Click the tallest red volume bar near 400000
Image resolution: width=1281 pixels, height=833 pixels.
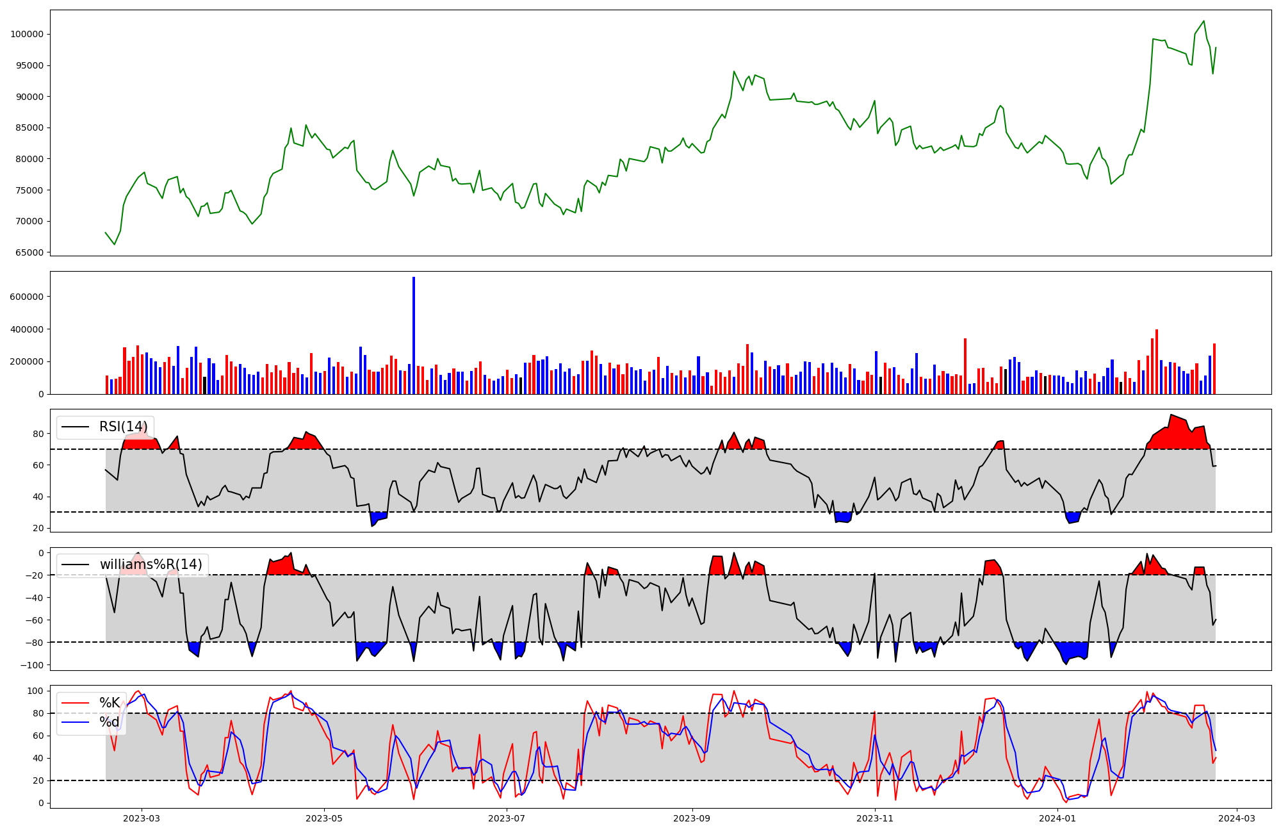(1156, 359)
